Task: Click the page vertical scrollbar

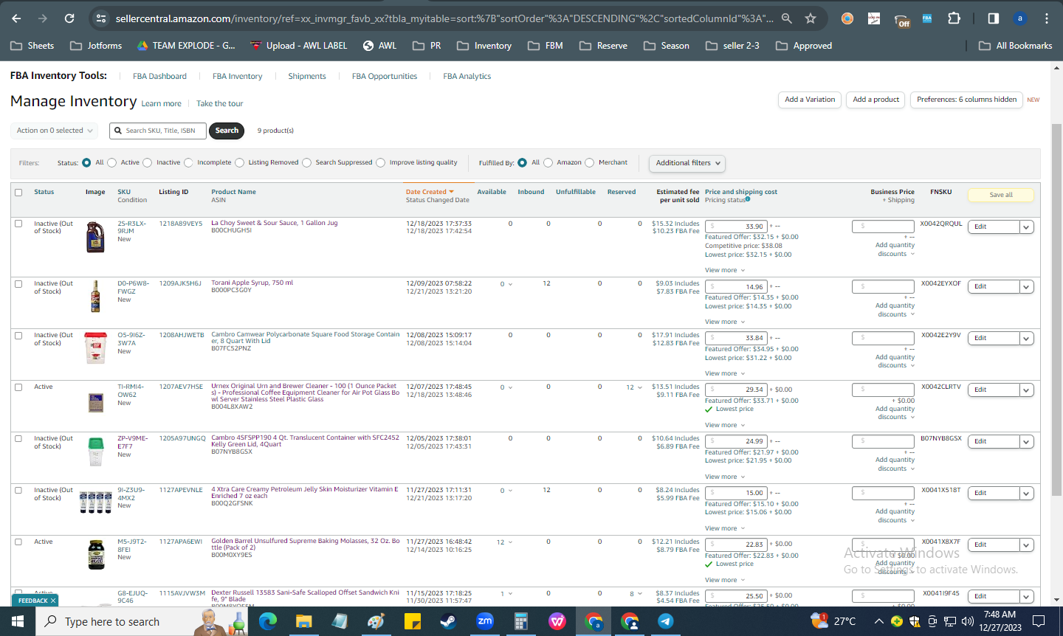Action: coord(1057,310)
